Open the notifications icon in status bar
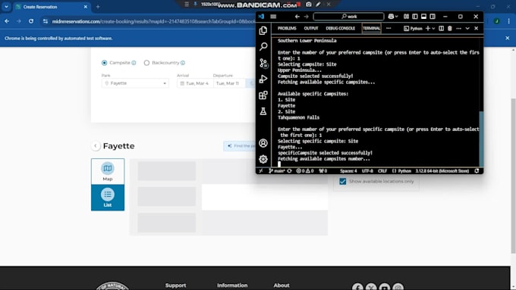 (477, 171)
